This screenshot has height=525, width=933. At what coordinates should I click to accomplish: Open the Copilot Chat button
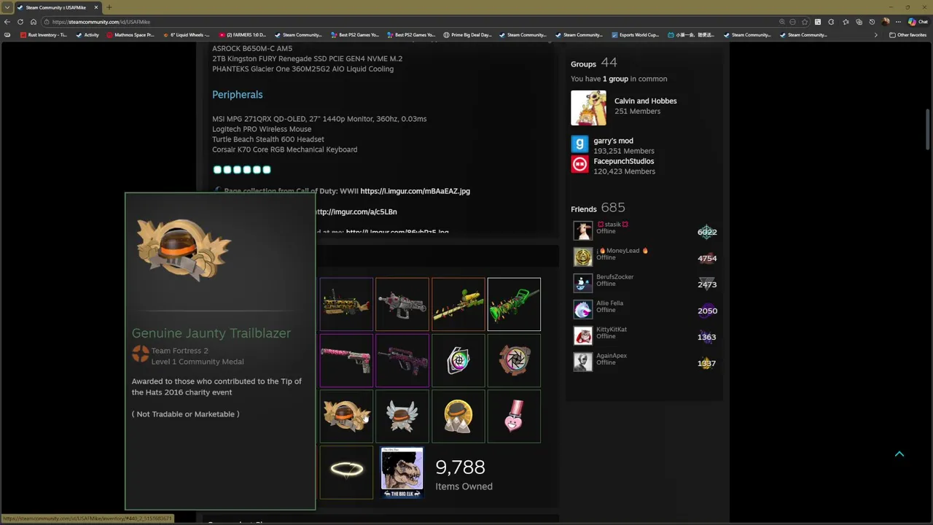(x=918, y=22)
